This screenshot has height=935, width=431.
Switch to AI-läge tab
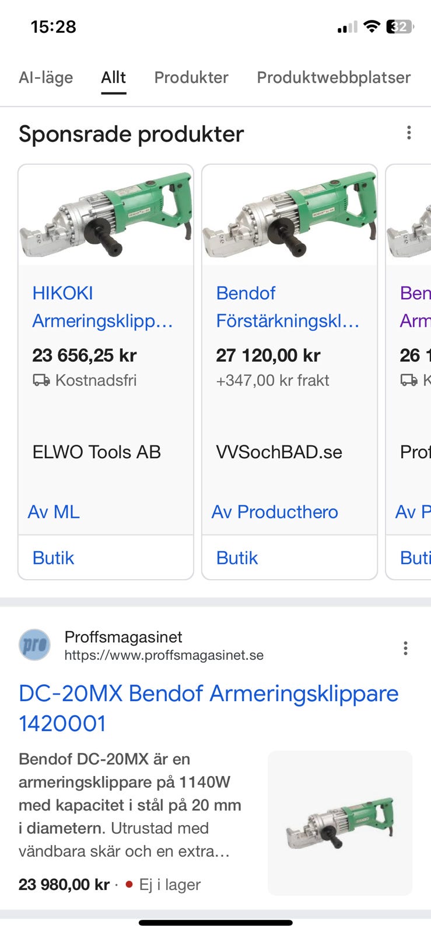click(x=45, y=78)
